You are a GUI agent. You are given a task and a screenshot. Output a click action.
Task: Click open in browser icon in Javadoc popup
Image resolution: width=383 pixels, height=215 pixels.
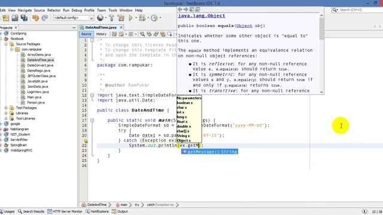(192, 10)
